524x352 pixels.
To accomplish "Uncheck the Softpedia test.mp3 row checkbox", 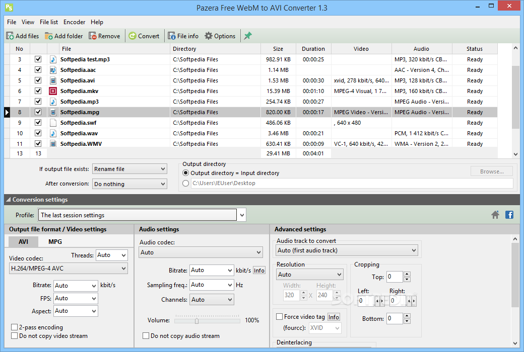I will [38, 59].
